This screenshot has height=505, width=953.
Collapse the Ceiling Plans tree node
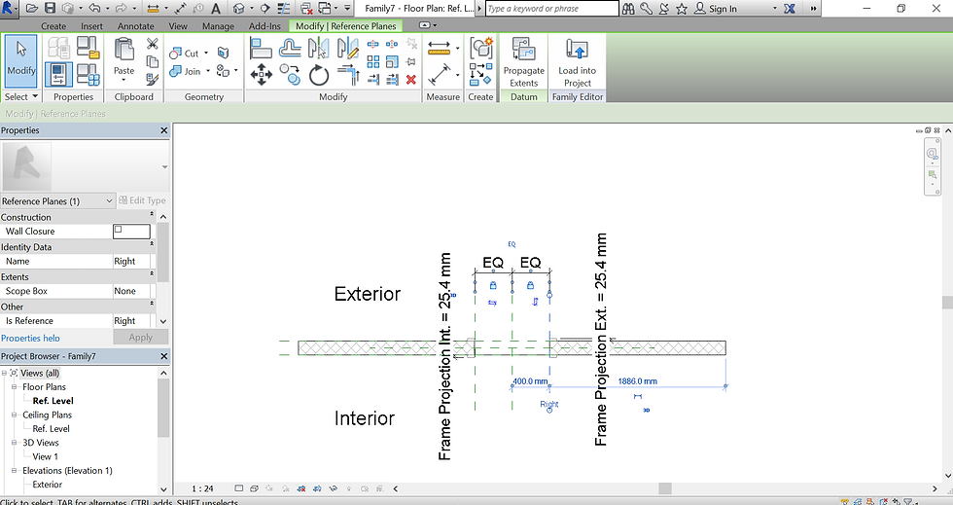(x=14, y=415)
